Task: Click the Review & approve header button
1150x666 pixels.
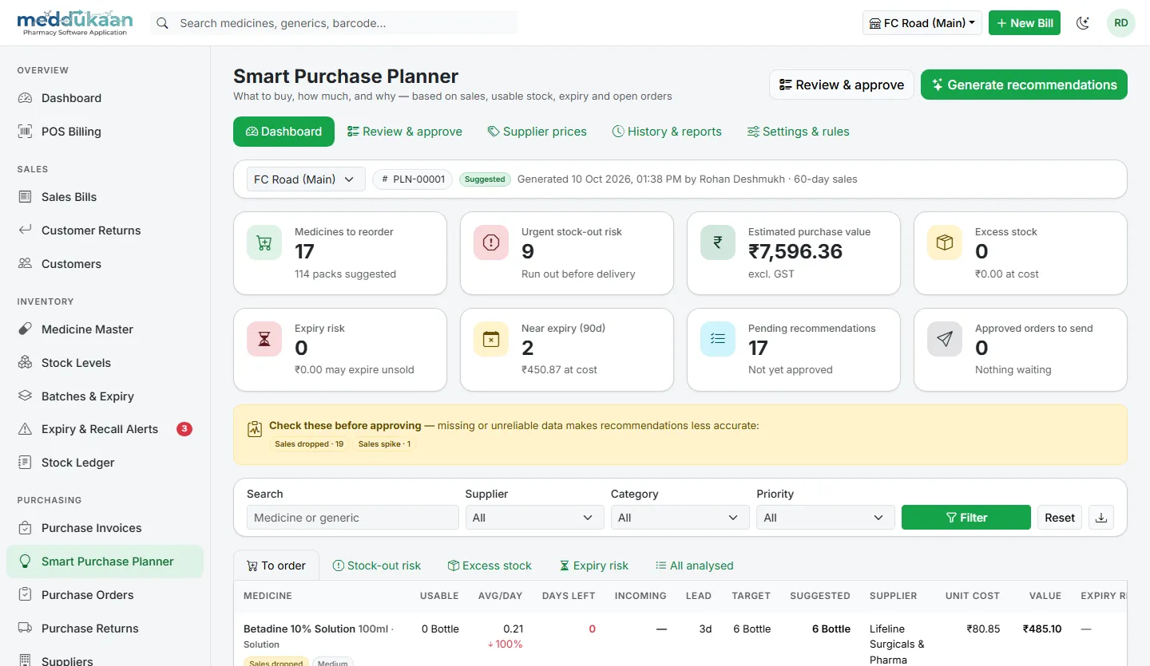Action: pyautogui.click(x=842, y=85)
